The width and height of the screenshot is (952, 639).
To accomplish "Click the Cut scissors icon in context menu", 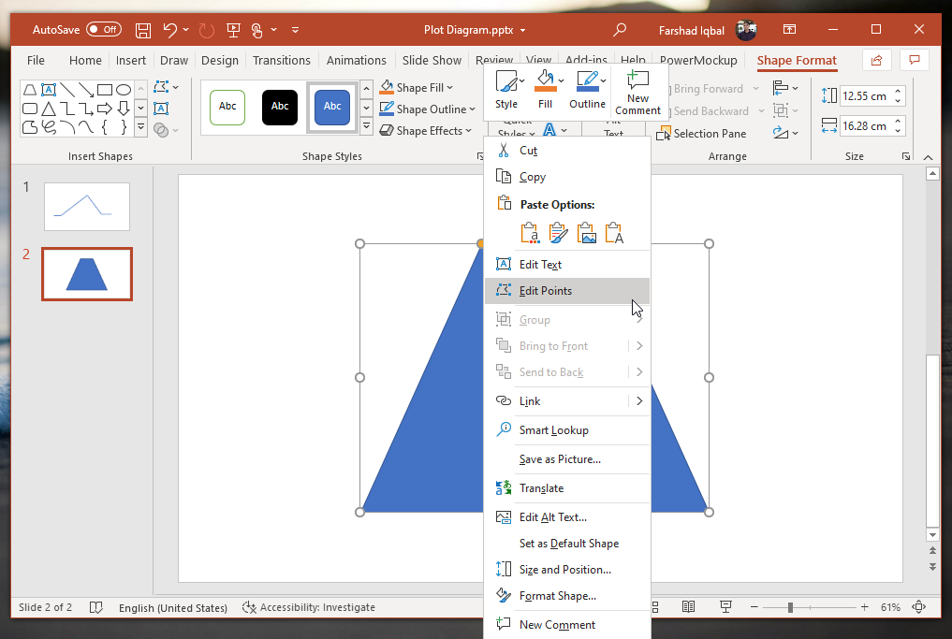I will click(503, 151).
